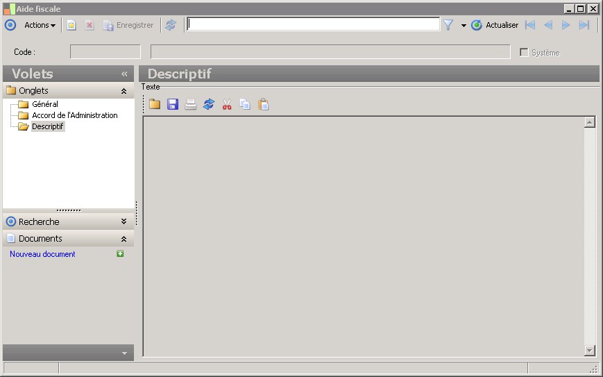Click the Enregistrer save button
The width and height of the screenshot is (603, 377).
pyautogui.click(x=128, y=25)
